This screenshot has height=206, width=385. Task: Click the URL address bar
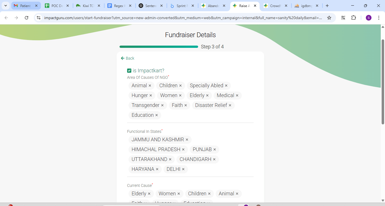coord(183,18)
